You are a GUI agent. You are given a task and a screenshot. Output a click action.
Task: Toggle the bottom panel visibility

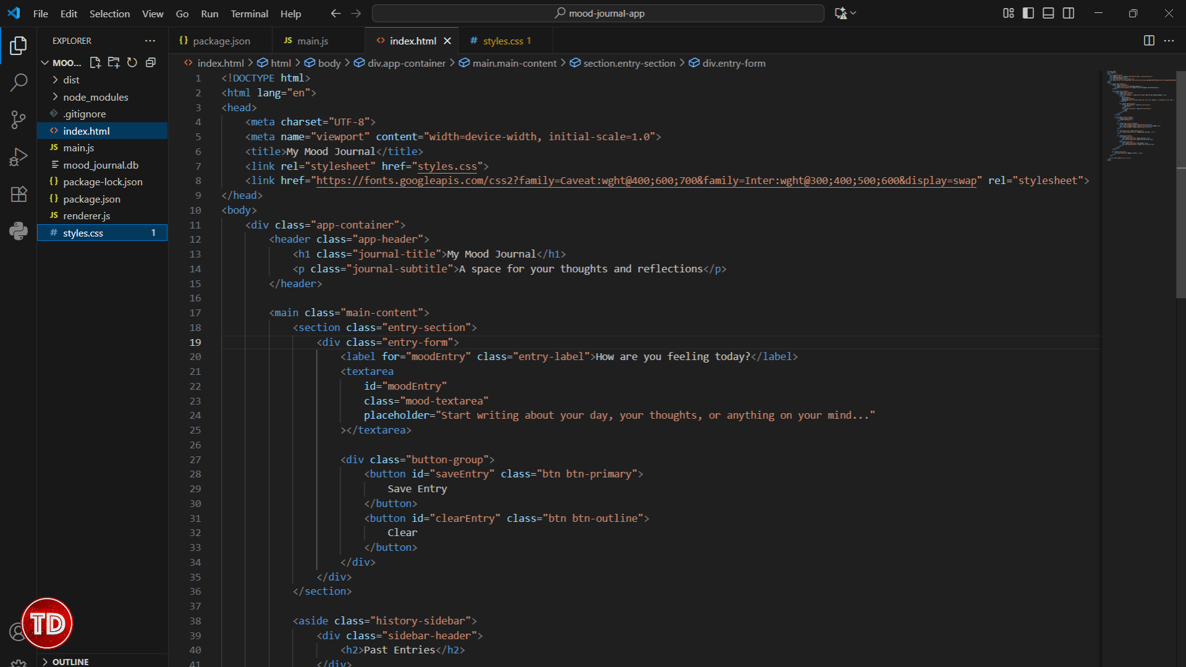click(x=1048, y=13)
